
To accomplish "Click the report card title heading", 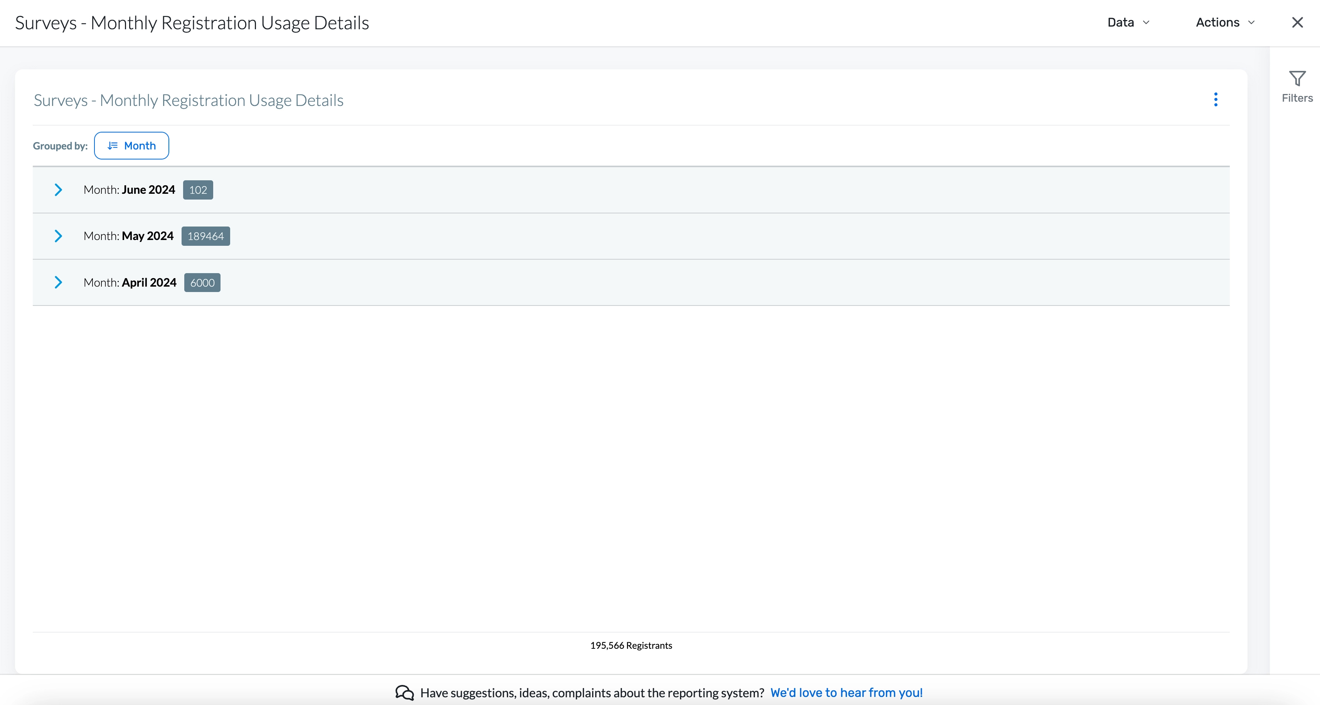I will click(189, 100).
